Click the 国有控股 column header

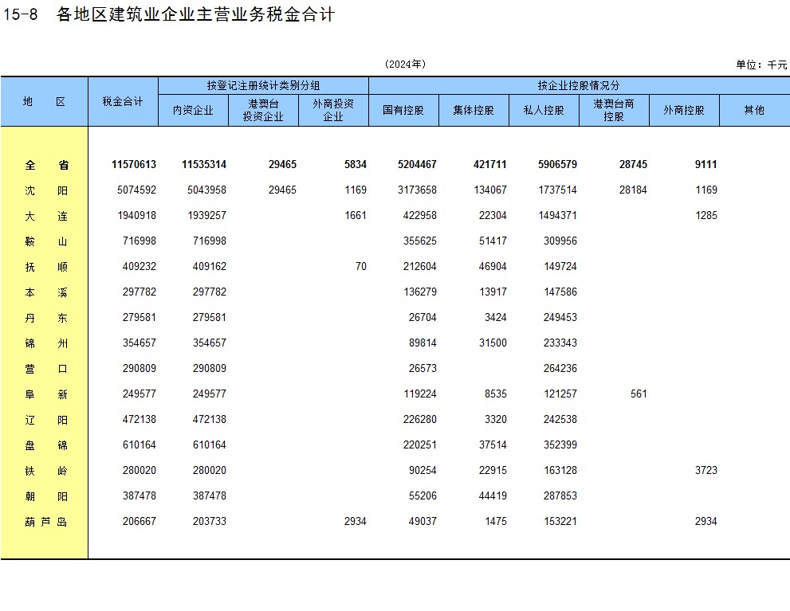pyautogui.click(x=403, y=110)
